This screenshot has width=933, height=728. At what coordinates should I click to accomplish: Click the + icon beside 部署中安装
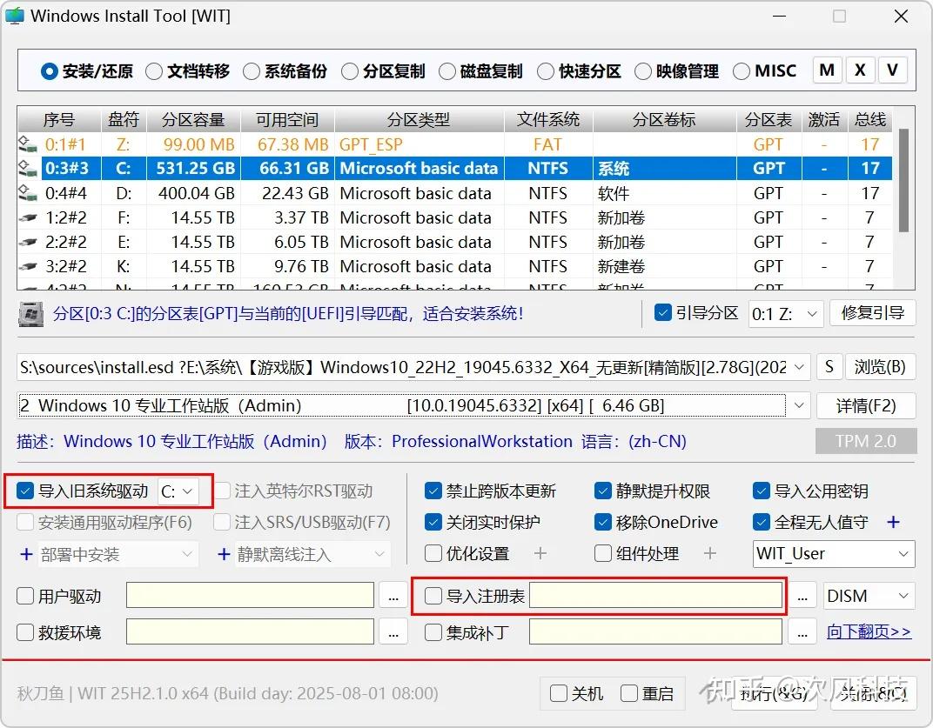tap(26, 554)
